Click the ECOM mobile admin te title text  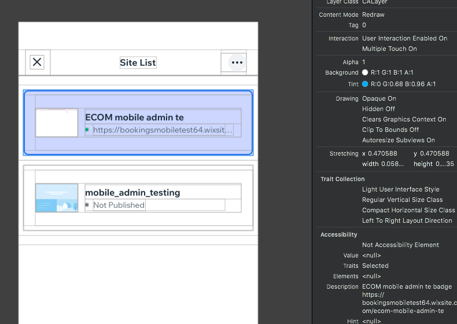pyautogui.click(x=134, y=117)
